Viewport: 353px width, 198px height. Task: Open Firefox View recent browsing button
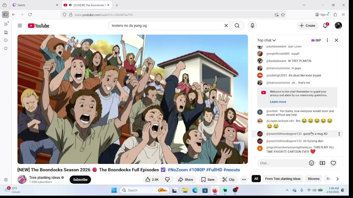(x=4, y=5)
